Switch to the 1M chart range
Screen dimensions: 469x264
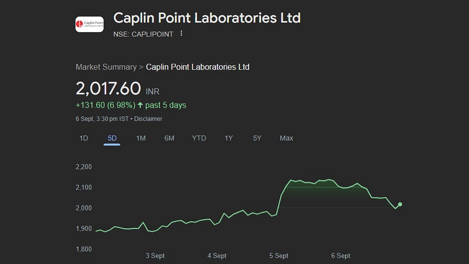point(141,138)
